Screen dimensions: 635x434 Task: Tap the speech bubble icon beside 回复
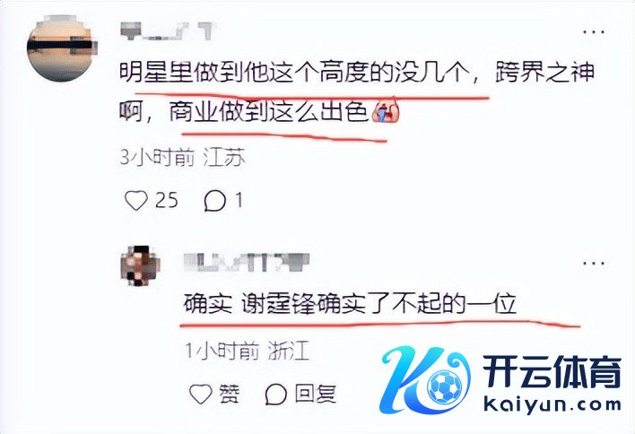[276, 394]
